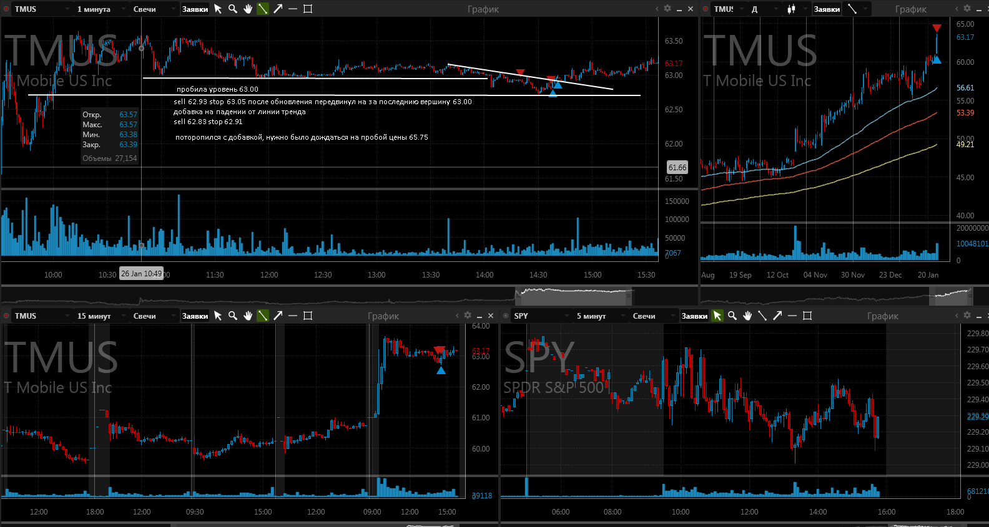Click left chevron in 15-minute chart header
The height and width of the screenshot is (527, 989).
coord(457,316)
